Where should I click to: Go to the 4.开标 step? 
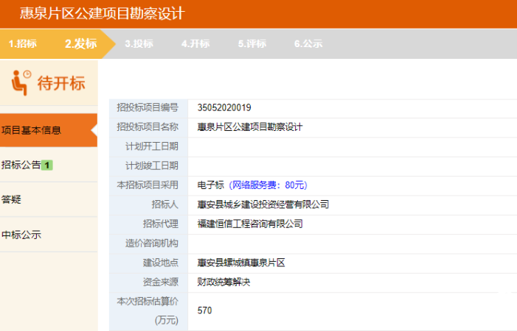[195, 43]
